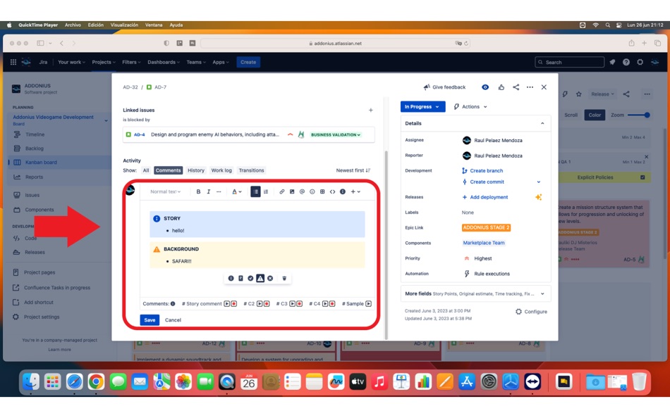670x418 pixels.
Task: Insert an info panel from editor toolbar
Action: 343,192
